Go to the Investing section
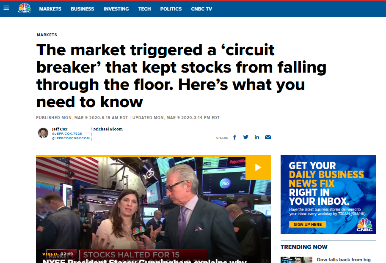This screenshot has width=386, height=263. [116, 9]
